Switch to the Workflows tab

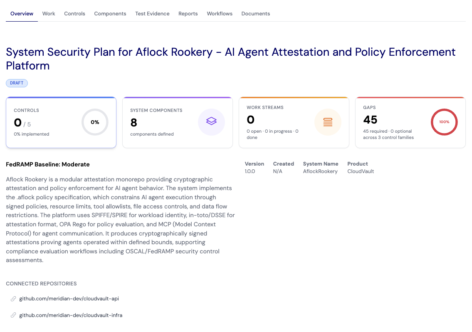(220, 14)
